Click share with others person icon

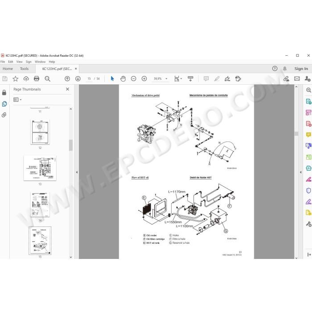coord(308,79)
